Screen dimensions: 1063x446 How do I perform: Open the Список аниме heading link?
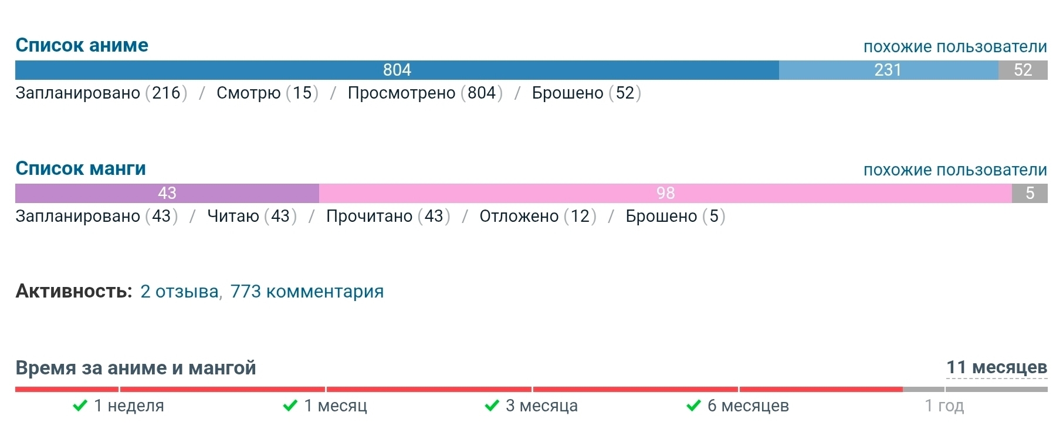[x=82, y=45]
